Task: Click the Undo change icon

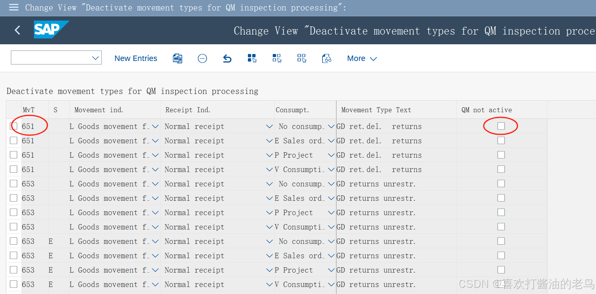Action: point(227,58)
